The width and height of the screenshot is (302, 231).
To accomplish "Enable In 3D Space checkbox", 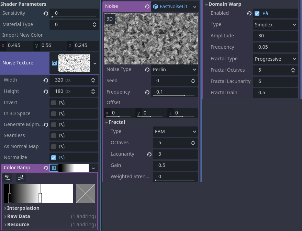I will tap(54, 114).
